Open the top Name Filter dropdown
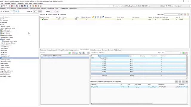Image resolution: width=191 pixels, height=107 pixels. [x=179, y=15]
